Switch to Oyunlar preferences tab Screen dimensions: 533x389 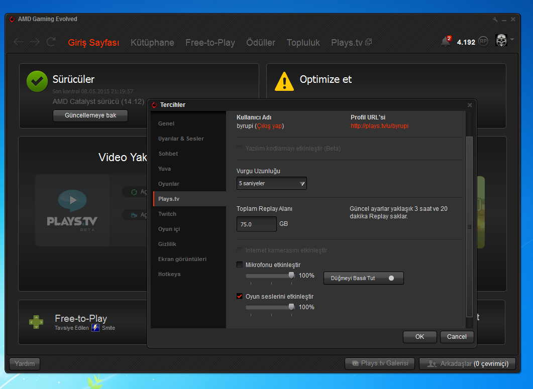[x=189, y=184]
